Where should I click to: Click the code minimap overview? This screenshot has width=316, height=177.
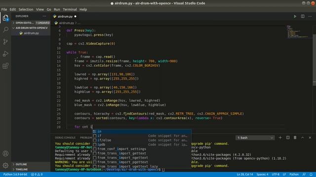pyautogui.click(x=299, y=31)
